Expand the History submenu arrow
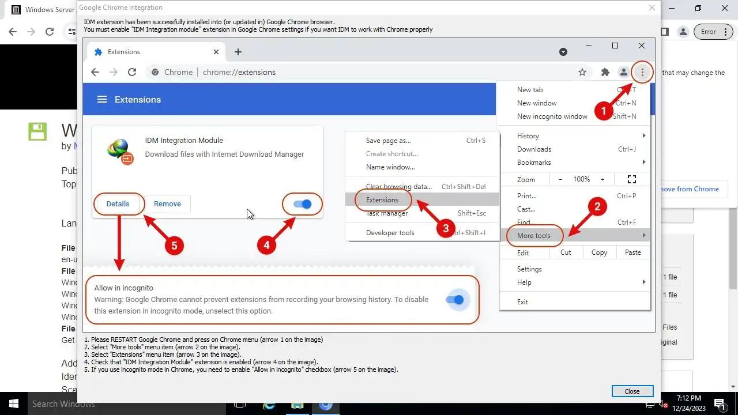This screenshot has height=415, width=738. pyautogui.click(x=644, y=135)
